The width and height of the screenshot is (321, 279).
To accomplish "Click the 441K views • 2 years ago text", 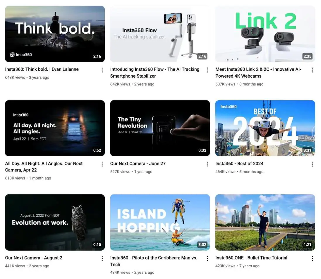I will [x=27, y=266].
